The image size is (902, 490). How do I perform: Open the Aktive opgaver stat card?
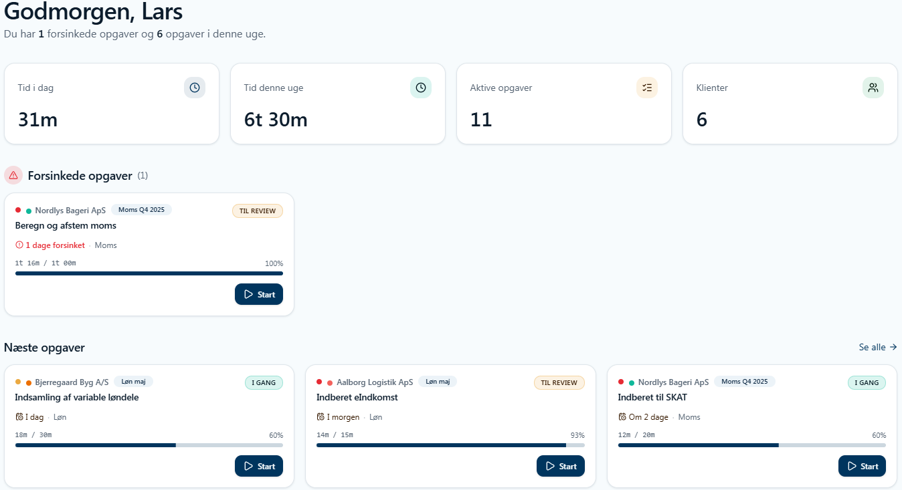click(x=564, y=104)
